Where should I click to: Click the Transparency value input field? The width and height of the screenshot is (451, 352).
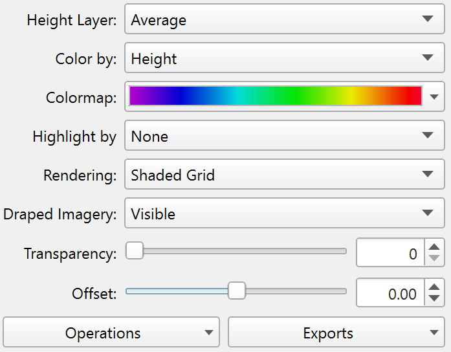[x=390, y=254]
